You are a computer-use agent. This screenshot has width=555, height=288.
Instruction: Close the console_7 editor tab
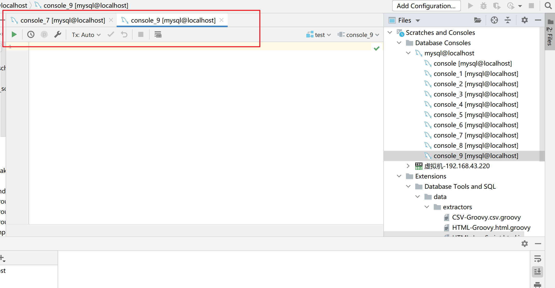(111, 20)
